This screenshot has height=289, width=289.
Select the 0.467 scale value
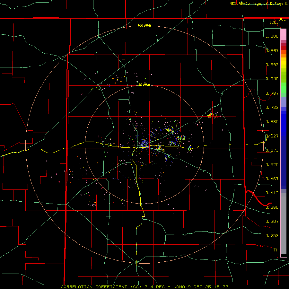(x=272, y=179)
